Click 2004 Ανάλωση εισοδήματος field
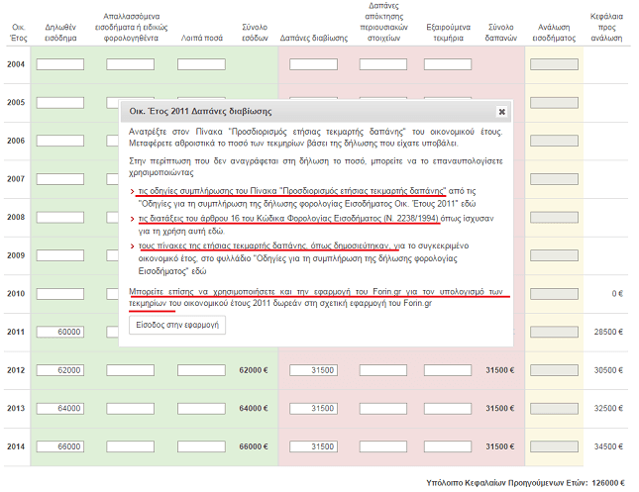 coord(554,64)
